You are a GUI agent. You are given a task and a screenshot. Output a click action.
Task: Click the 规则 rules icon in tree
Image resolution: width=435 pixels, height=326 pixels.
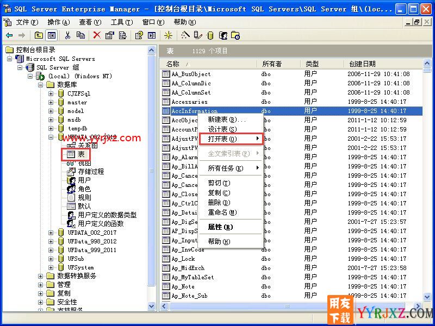click(x=71, y=197)
